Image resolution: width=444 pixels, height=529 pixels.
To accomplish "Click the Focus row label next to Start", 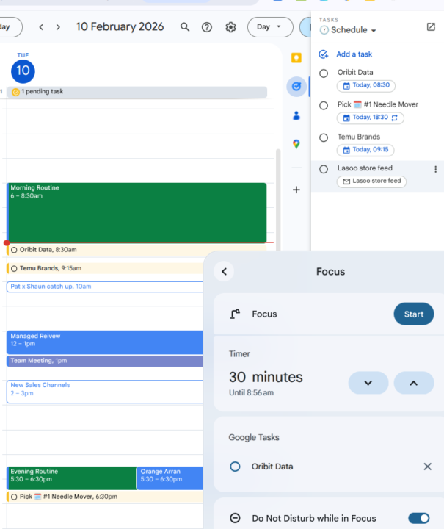I will click(x=264, y=314).
